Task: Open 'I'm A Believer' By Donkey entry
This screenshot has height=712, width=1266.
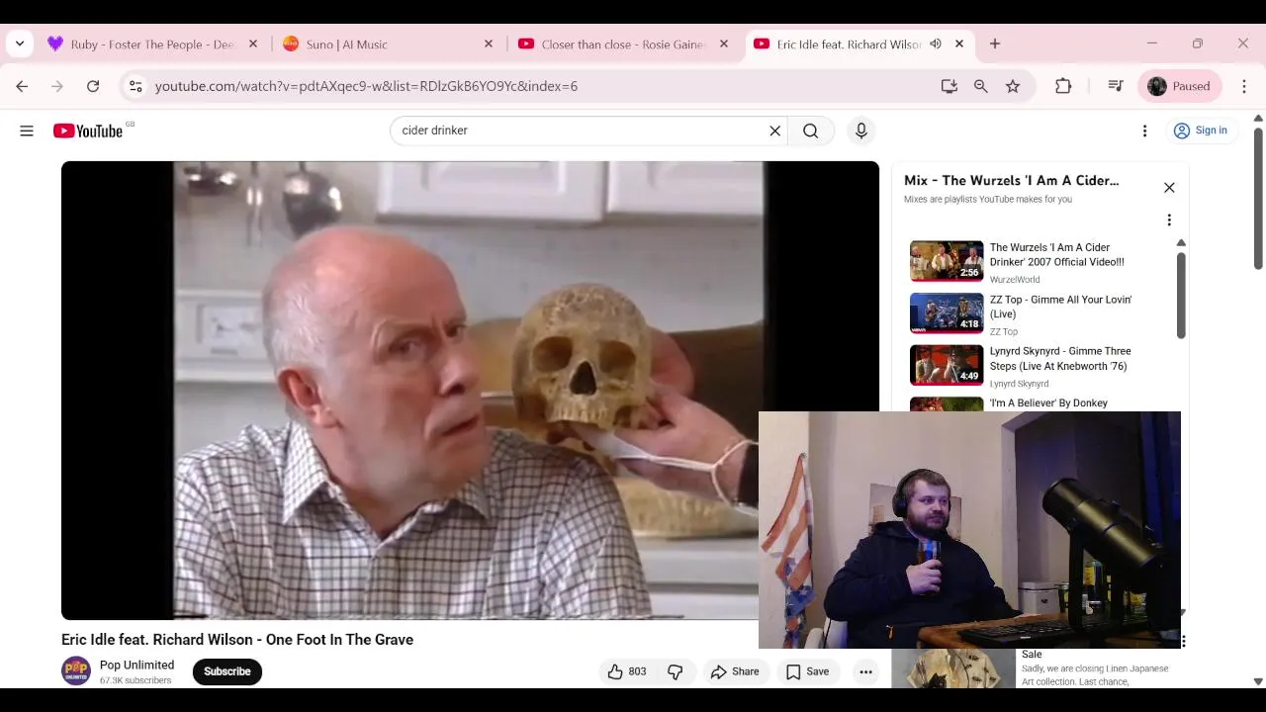Action: tap(1048, 403)
